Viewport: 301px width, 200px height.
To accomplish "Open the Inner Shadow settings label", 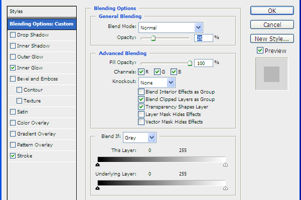I will coord(34,45).
